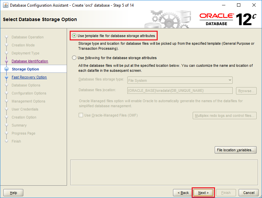Click the Browse... button
This screenshot has height=198, width=262.
(x=246, y=91)
